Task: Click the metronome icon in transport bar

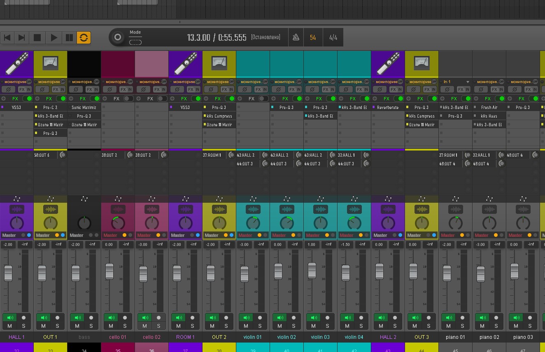Action: [296, 37]
